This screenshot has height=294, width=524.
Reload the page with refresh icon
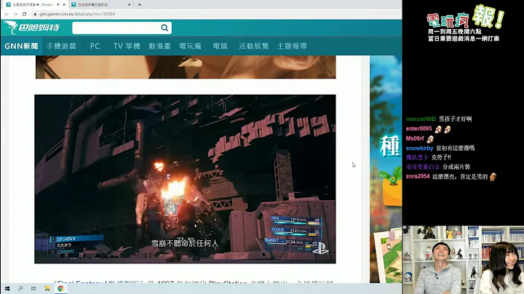(24, 14)
